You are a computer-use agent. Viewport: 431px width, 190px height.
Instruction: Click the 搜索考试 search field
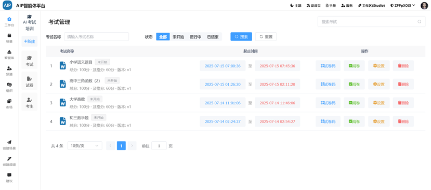pos(371,22)
